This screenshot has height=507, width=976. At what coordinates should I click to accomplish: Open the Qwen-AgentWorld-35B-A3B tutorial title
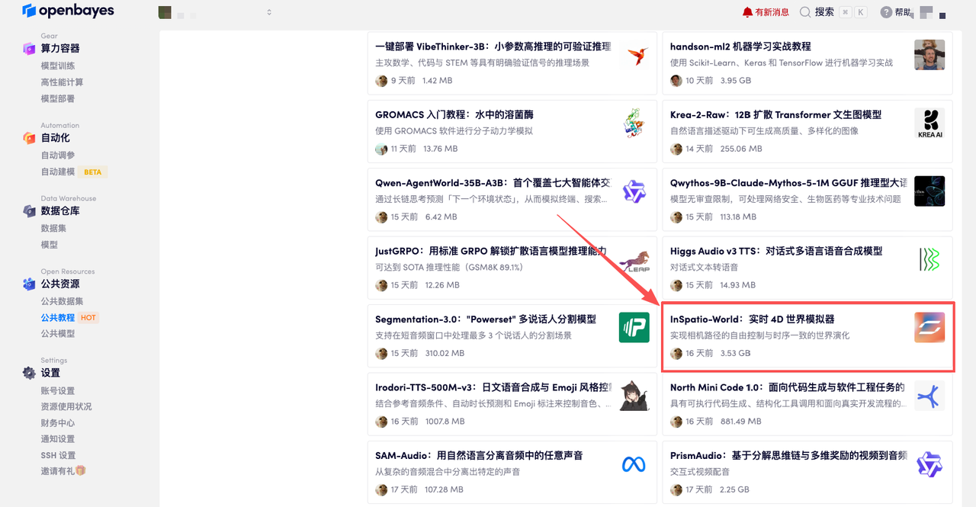(493, 183)
